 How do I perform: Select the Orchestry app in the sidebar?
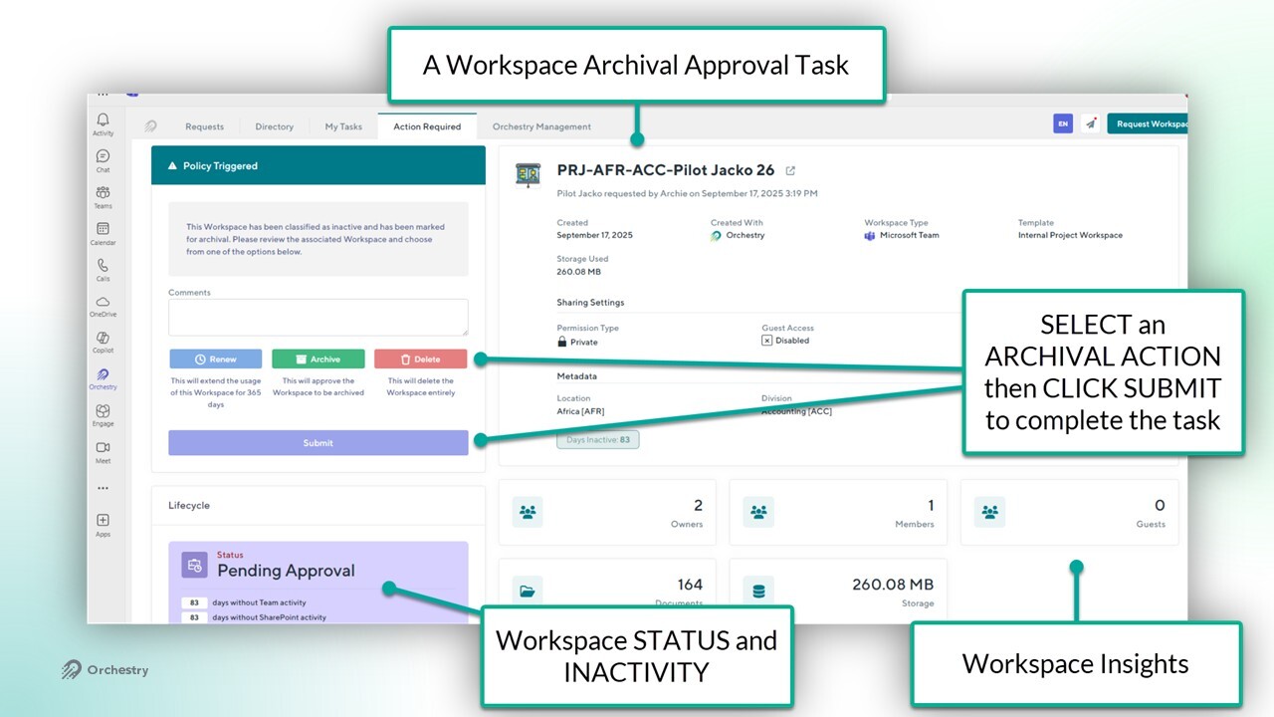(x=103, y=378)
